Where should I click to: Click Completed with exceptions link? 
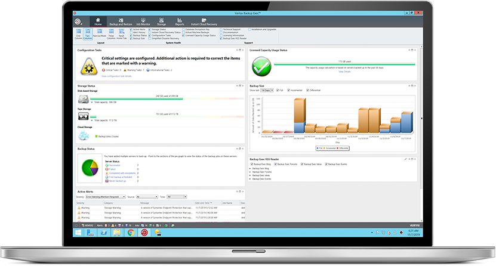tap(122, 173)
